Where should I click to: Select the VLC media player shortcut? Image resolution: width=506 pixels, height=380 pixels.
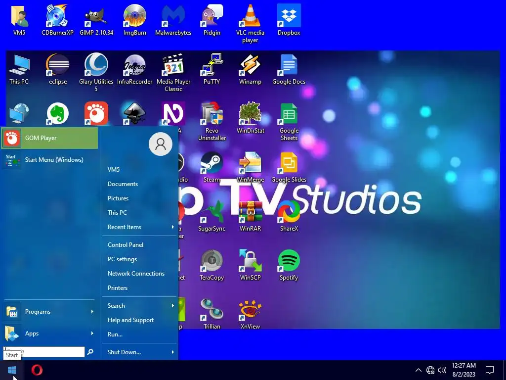coord(250,23)
